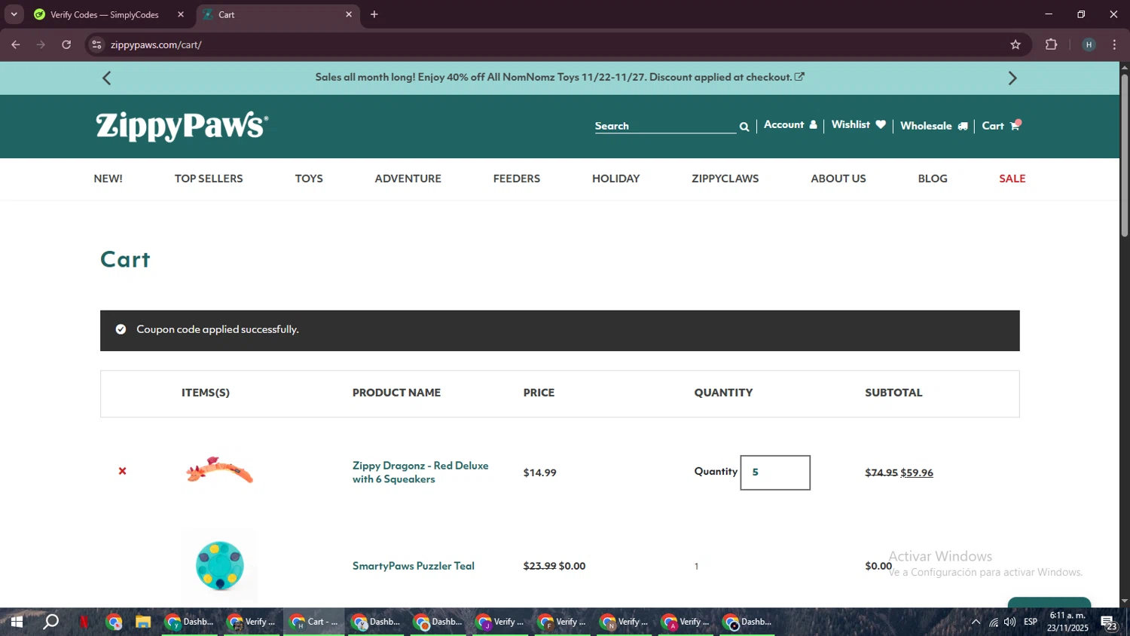Click the address bar URL
Screen dimensions: 1130x636
(156, 44)
